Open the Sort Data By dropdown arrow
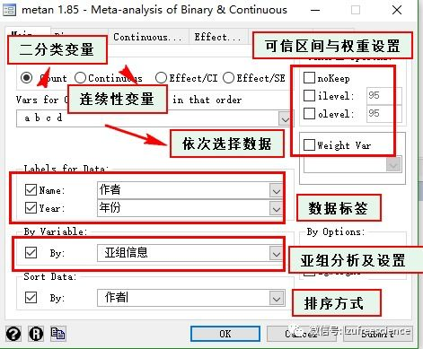This screenshot has width=423, height=349. [276, 298]
